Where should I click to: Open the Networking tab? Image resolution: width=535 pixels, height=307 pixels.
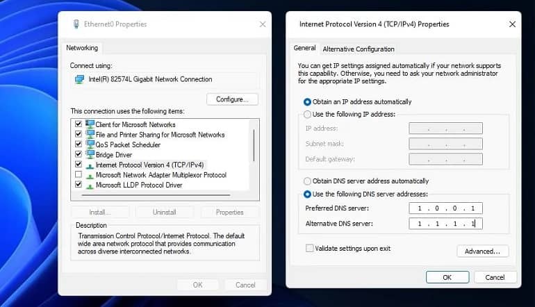82,48
